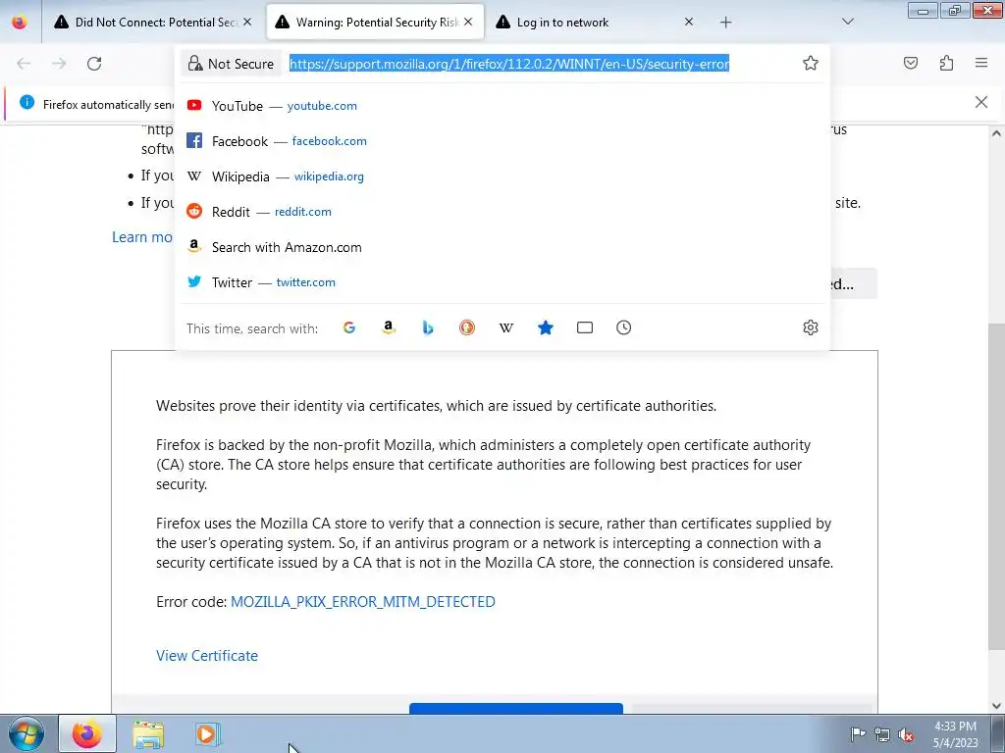Search this time with Bing
Viewport: 1005px width, 753px height.
click(428, 327)
